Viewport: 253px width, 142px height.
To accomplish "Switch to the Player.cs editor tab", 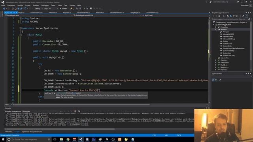I will click(21, 13).
